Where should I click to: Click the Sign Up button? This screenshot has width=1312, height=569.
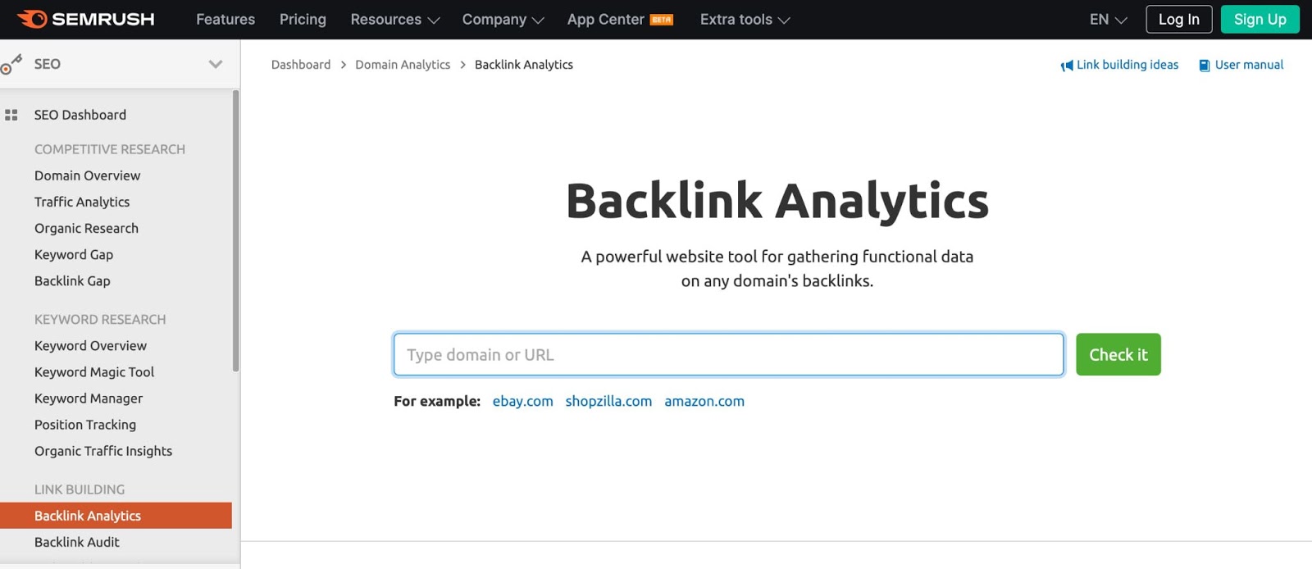tap(1260, 20)
